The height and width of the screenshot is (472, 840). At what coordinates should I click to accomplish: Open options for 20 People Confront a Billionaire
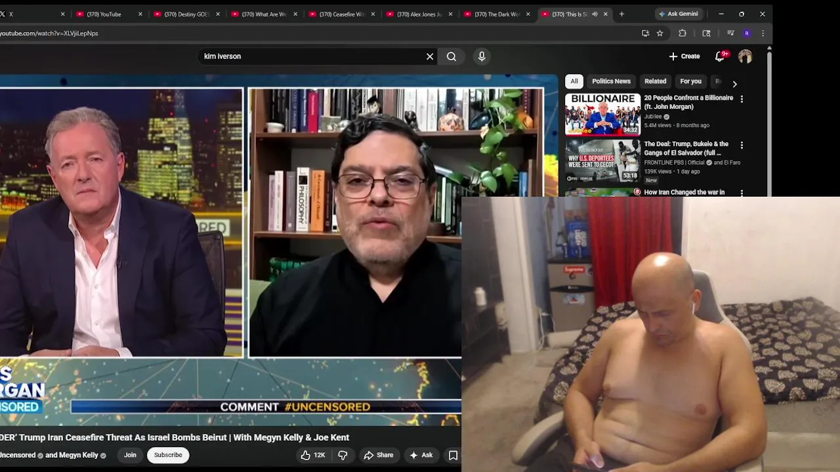click(x=742, y=99)
